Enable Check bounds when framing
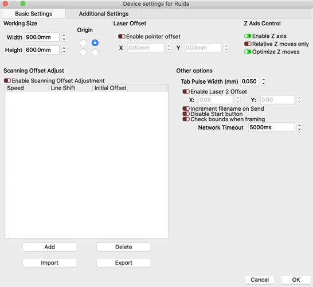Image resolution: width=313 pixels, height=287 pixels. [x=186, y=119]
